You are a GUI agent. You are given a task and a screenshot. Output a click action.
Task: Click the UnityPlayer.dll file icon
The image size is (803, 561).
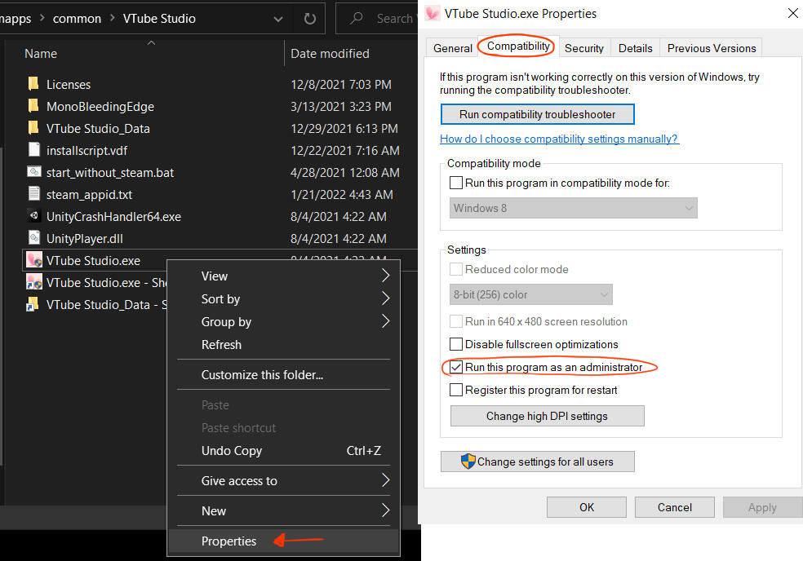[x=33, y=239]
